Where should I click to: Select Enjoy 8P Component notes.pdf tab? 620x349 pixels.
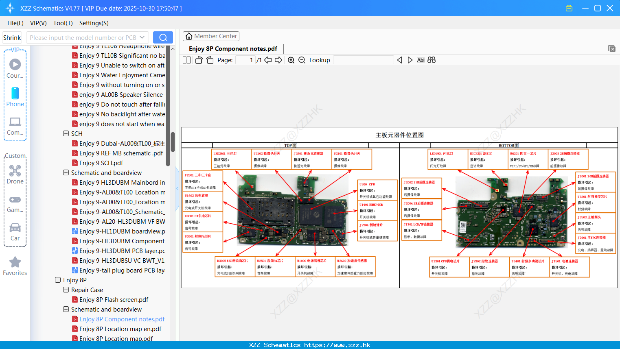coord(233,48)
